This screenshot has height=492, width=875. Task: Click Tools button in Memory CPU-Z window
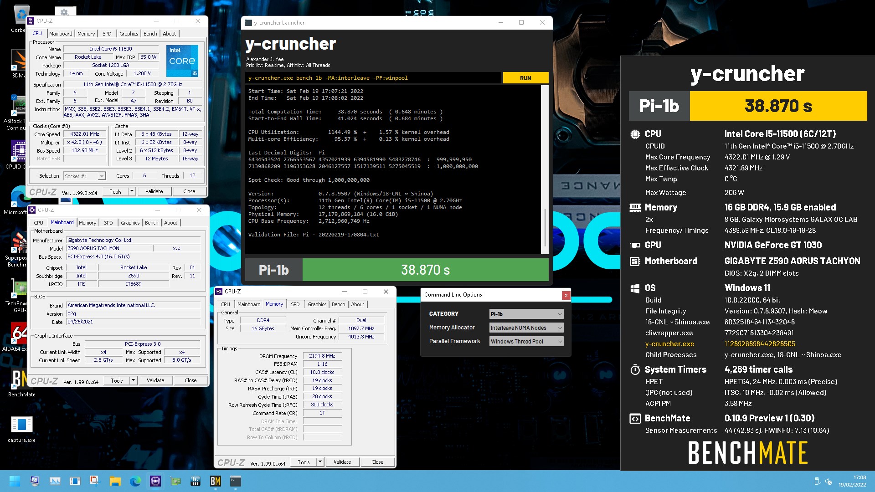(x=304, y=462)
